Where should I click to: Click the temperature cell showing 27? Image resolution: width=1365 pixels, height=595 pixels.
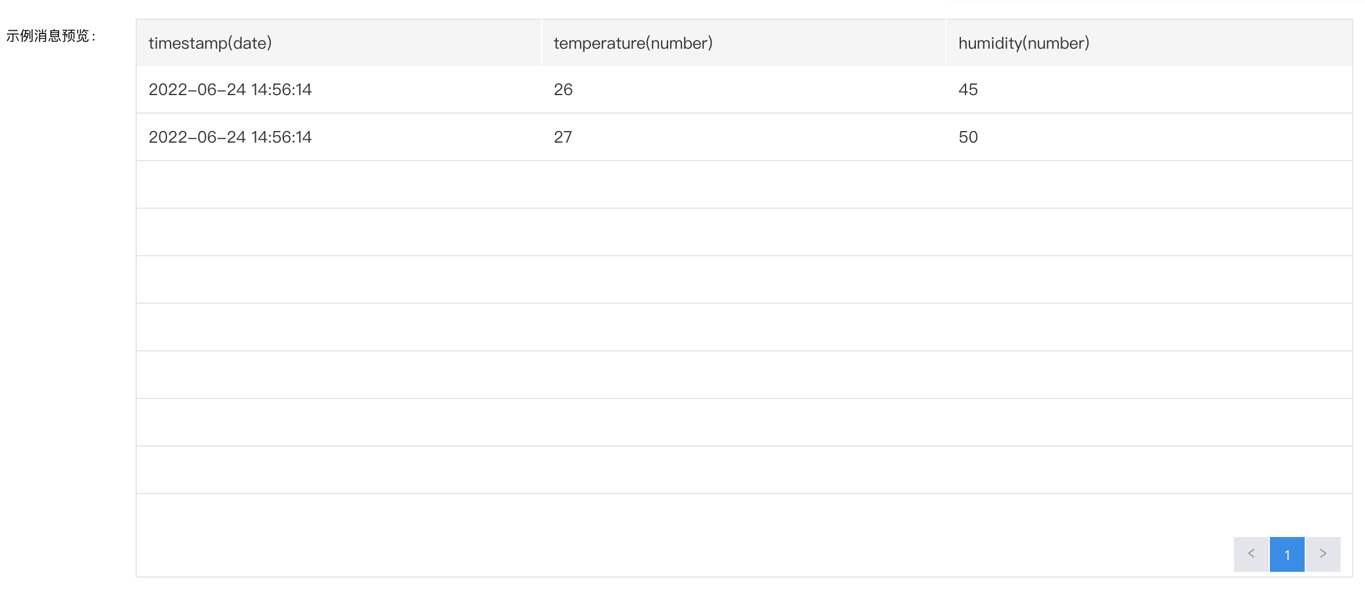pos(744,137)
